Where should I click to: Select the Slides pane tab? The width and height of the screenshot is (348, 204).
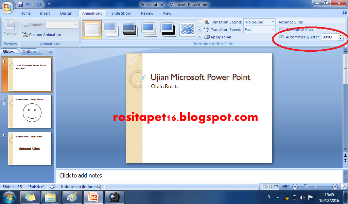tap(8, 51)
